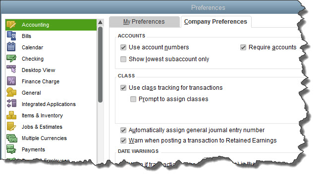Click the category list scrollbar thumb
The width and height of the screenshot is (320, 179).
point(100,65)
